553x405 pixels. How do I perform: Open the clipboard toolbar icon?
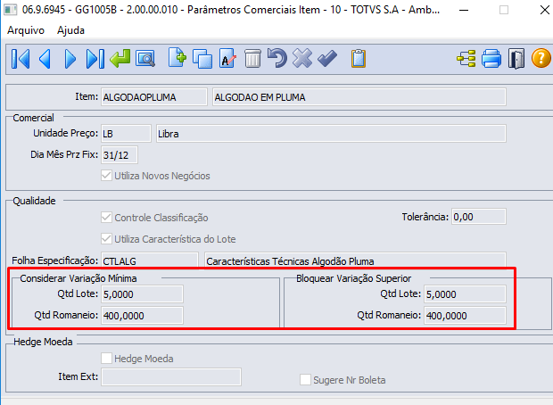pos(359,59)
